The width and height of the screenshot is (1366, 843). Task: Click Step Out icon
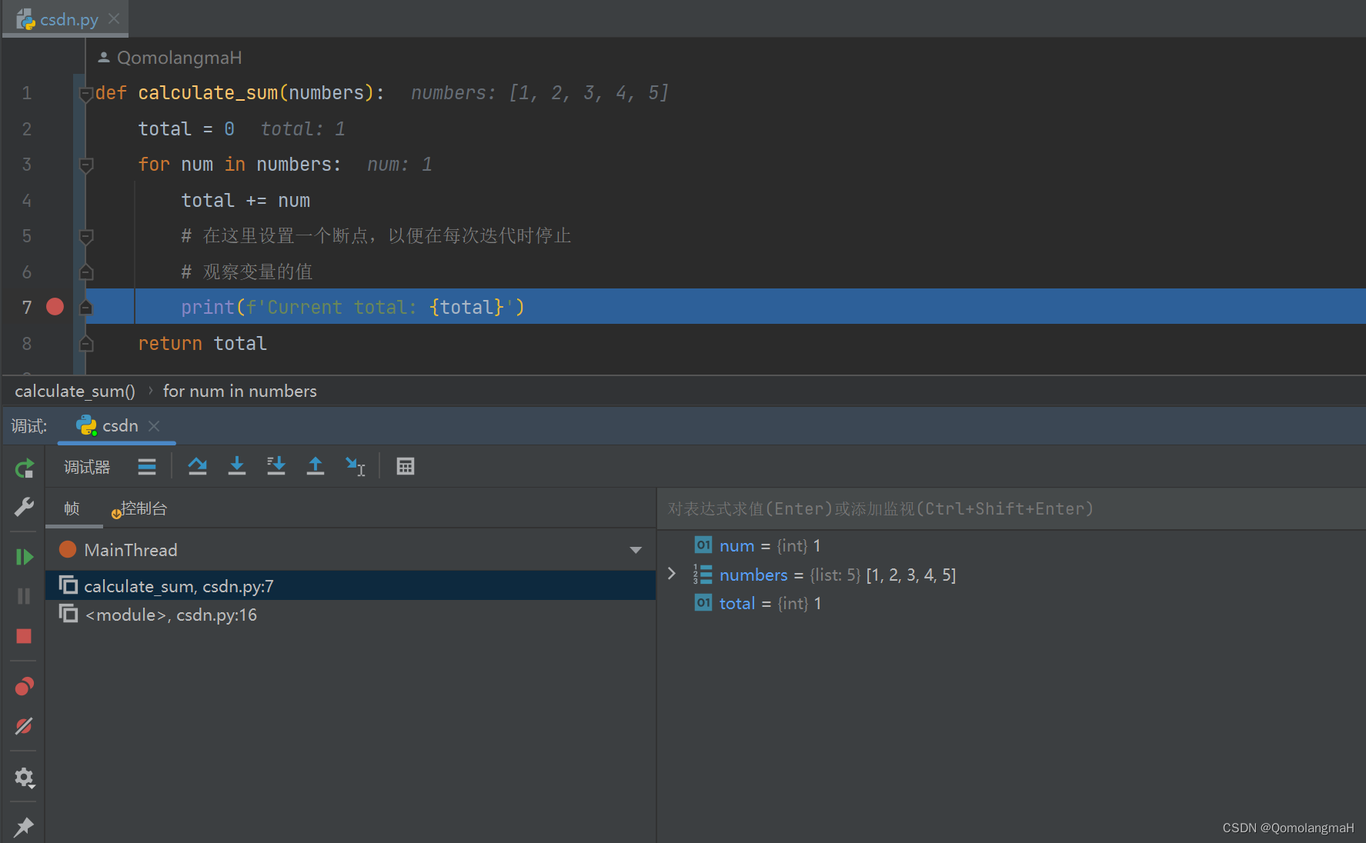click(316, 466)
